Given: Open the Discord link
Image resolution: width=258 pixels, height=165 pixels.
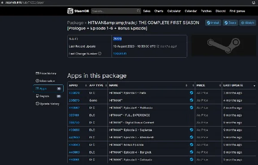Looking at the screenshot, I should tap(220, 11).
